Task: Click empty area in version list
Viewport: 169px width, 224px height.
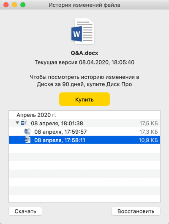Action: pyautogui.click(x=84, y=173)
